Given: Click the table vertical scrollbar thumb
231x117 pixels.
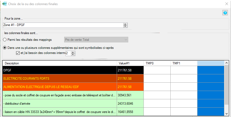Looking at the screenshot, I should click(226, 85).
